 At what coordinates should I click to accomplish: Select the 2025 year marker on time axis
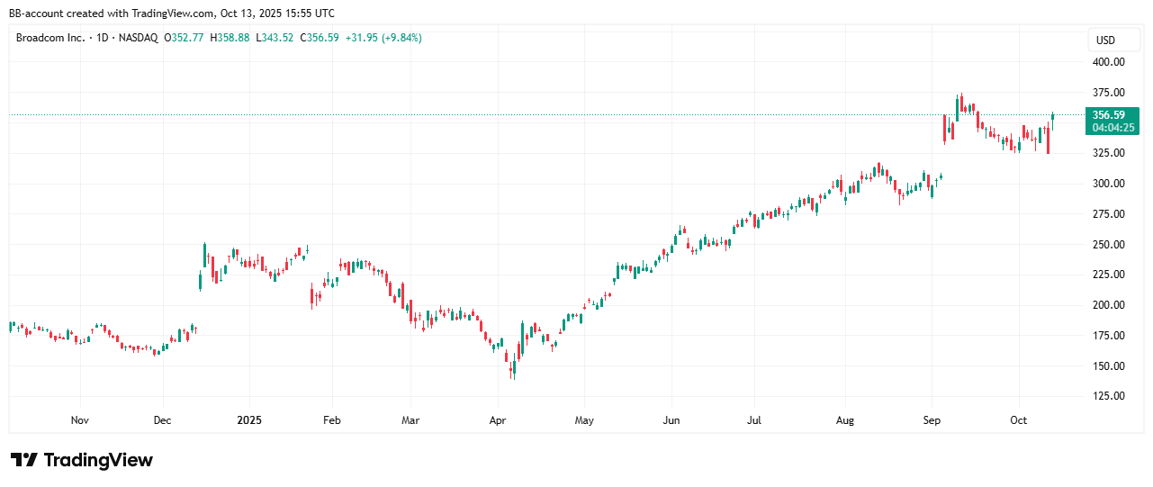248,420
